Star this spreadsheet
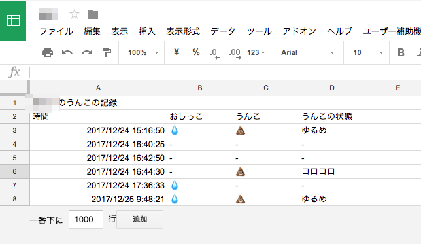Screen dimensions: 421x244 point(75,14)
